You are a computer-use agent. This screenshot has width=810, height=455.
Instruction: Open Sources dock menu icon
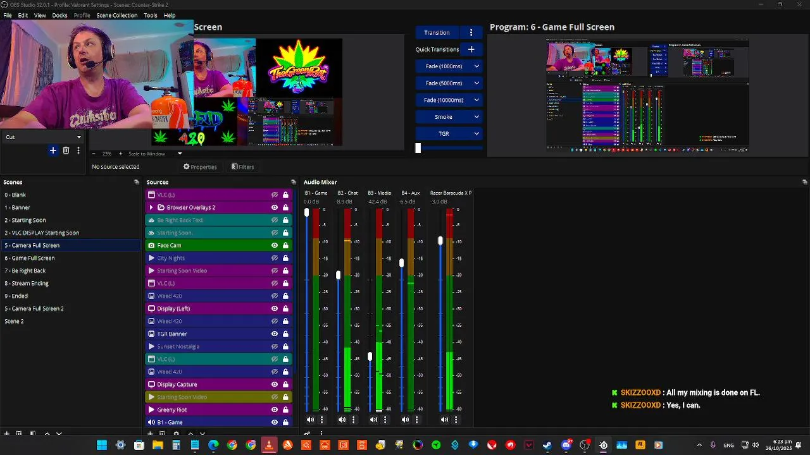pyautogui.click(x=293, y=182)
